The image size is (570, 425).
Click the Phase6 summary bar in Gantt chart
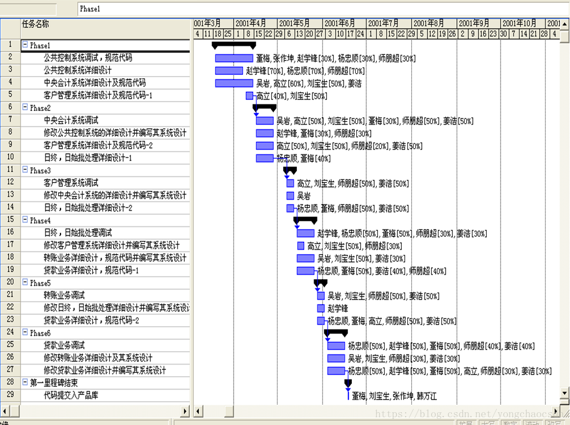coord(336,332)
